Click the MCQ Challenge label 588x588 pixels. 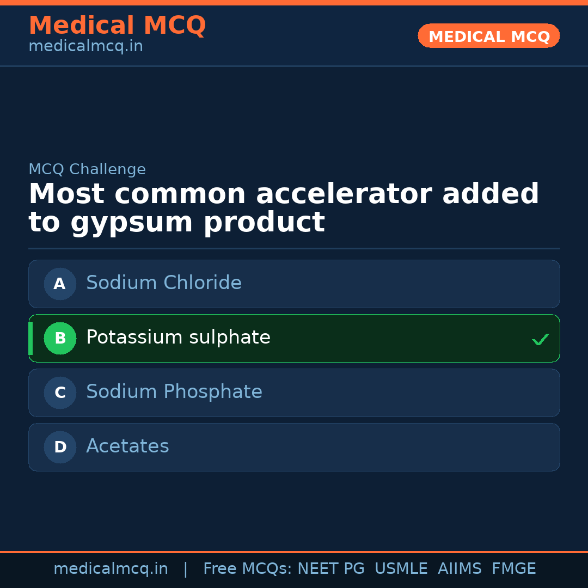coord(87,169)
